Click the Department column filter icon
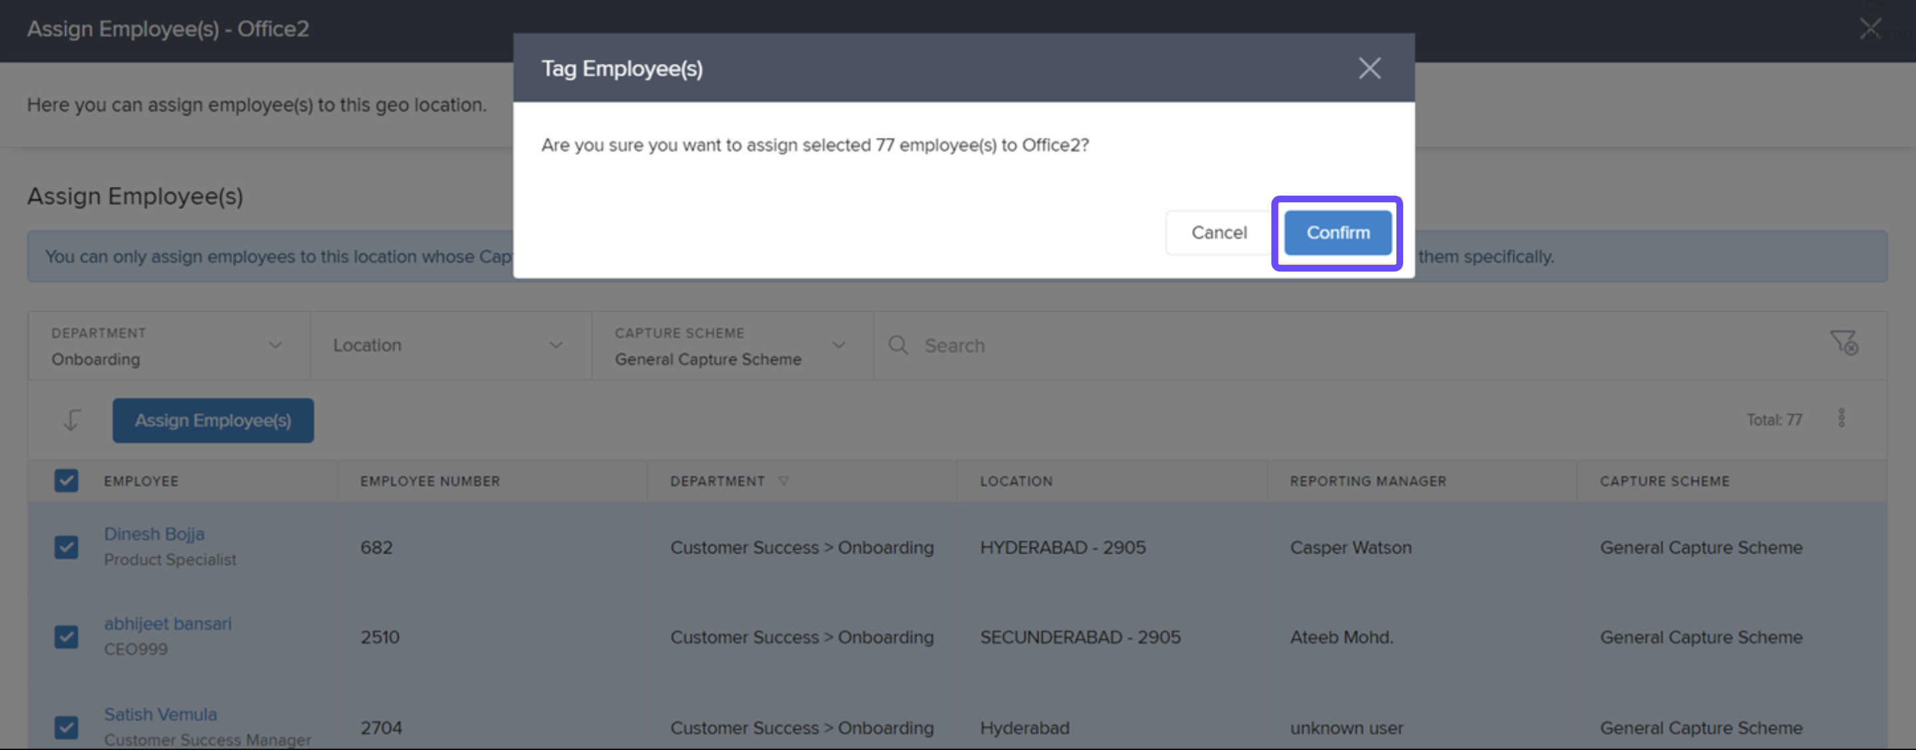Image resolution: width=1916 pixels, height=750 pixels. click(783, 481)
